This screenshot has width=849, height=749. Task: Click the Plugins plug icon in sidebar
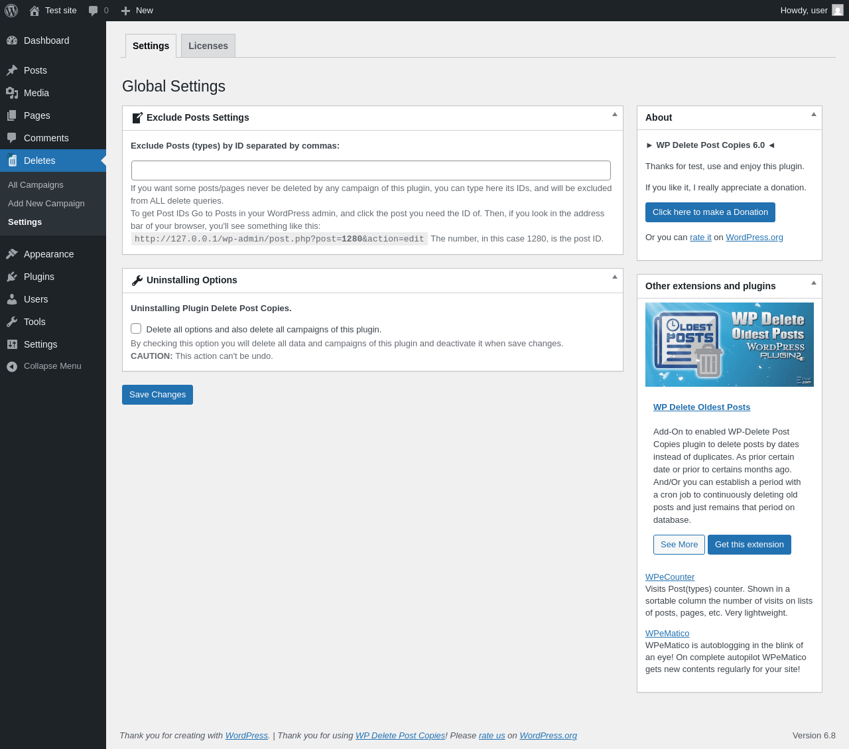click(x=12, y=277)
